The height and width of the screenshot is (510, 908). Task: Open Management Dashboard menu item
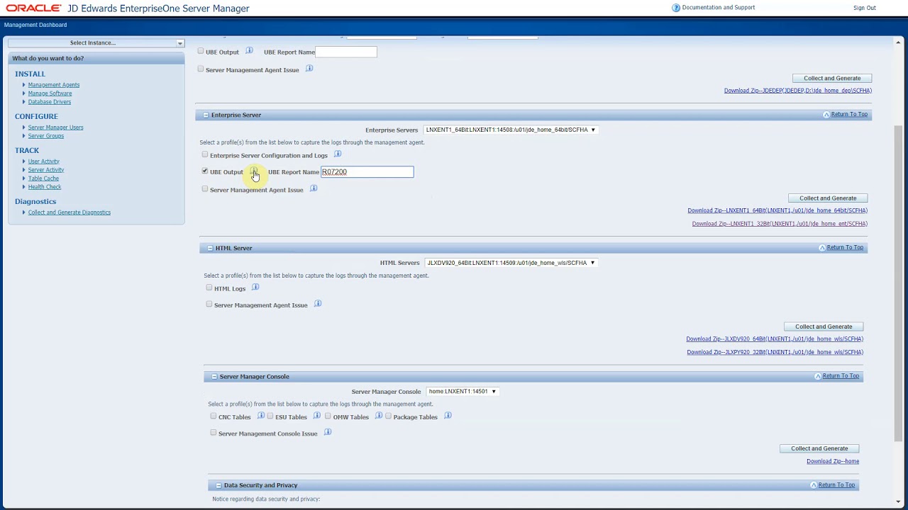click(x=35, y=25)
